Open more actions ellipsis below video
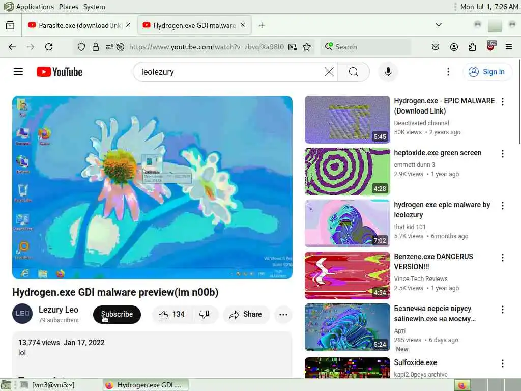Image resolution: width=521 pixels, height=391 pixels. 283,314
